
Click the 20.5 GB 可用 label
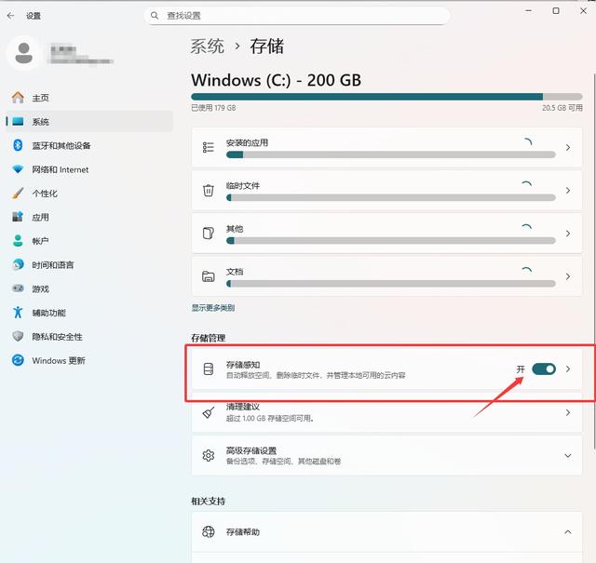[562, 108]
